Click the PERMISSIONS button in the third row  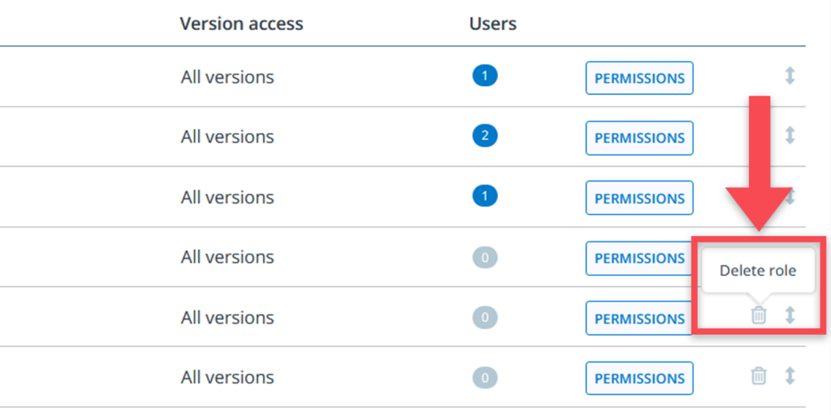coord(639,198)
